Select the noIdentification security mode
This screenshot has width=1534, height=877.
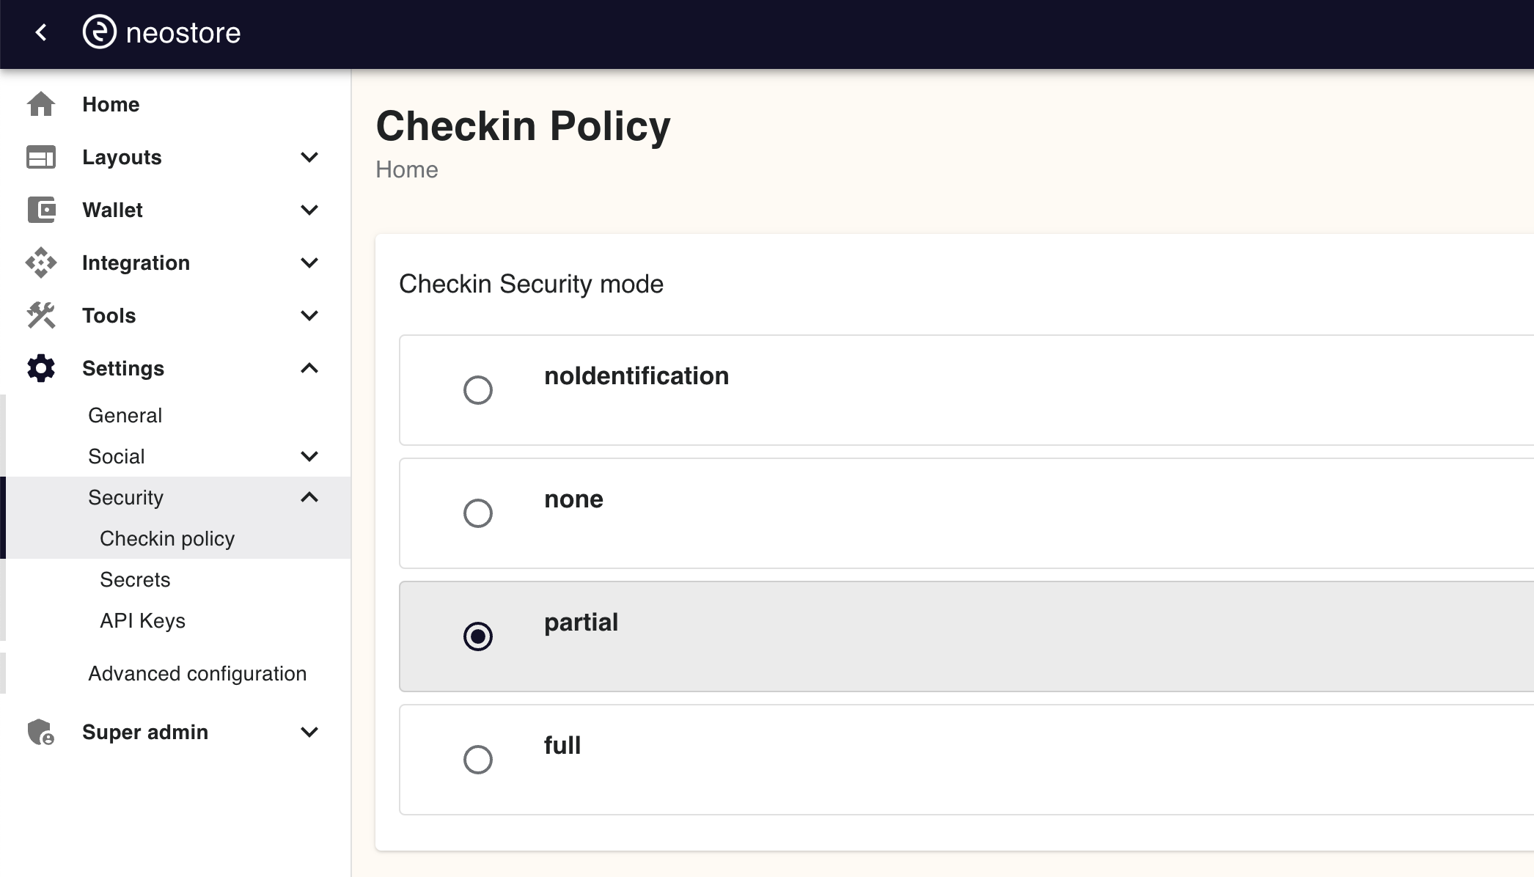[478, 389]
